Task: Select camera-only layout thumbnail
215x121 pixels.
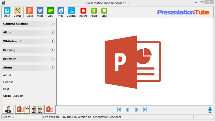Action: pos(8,109)
